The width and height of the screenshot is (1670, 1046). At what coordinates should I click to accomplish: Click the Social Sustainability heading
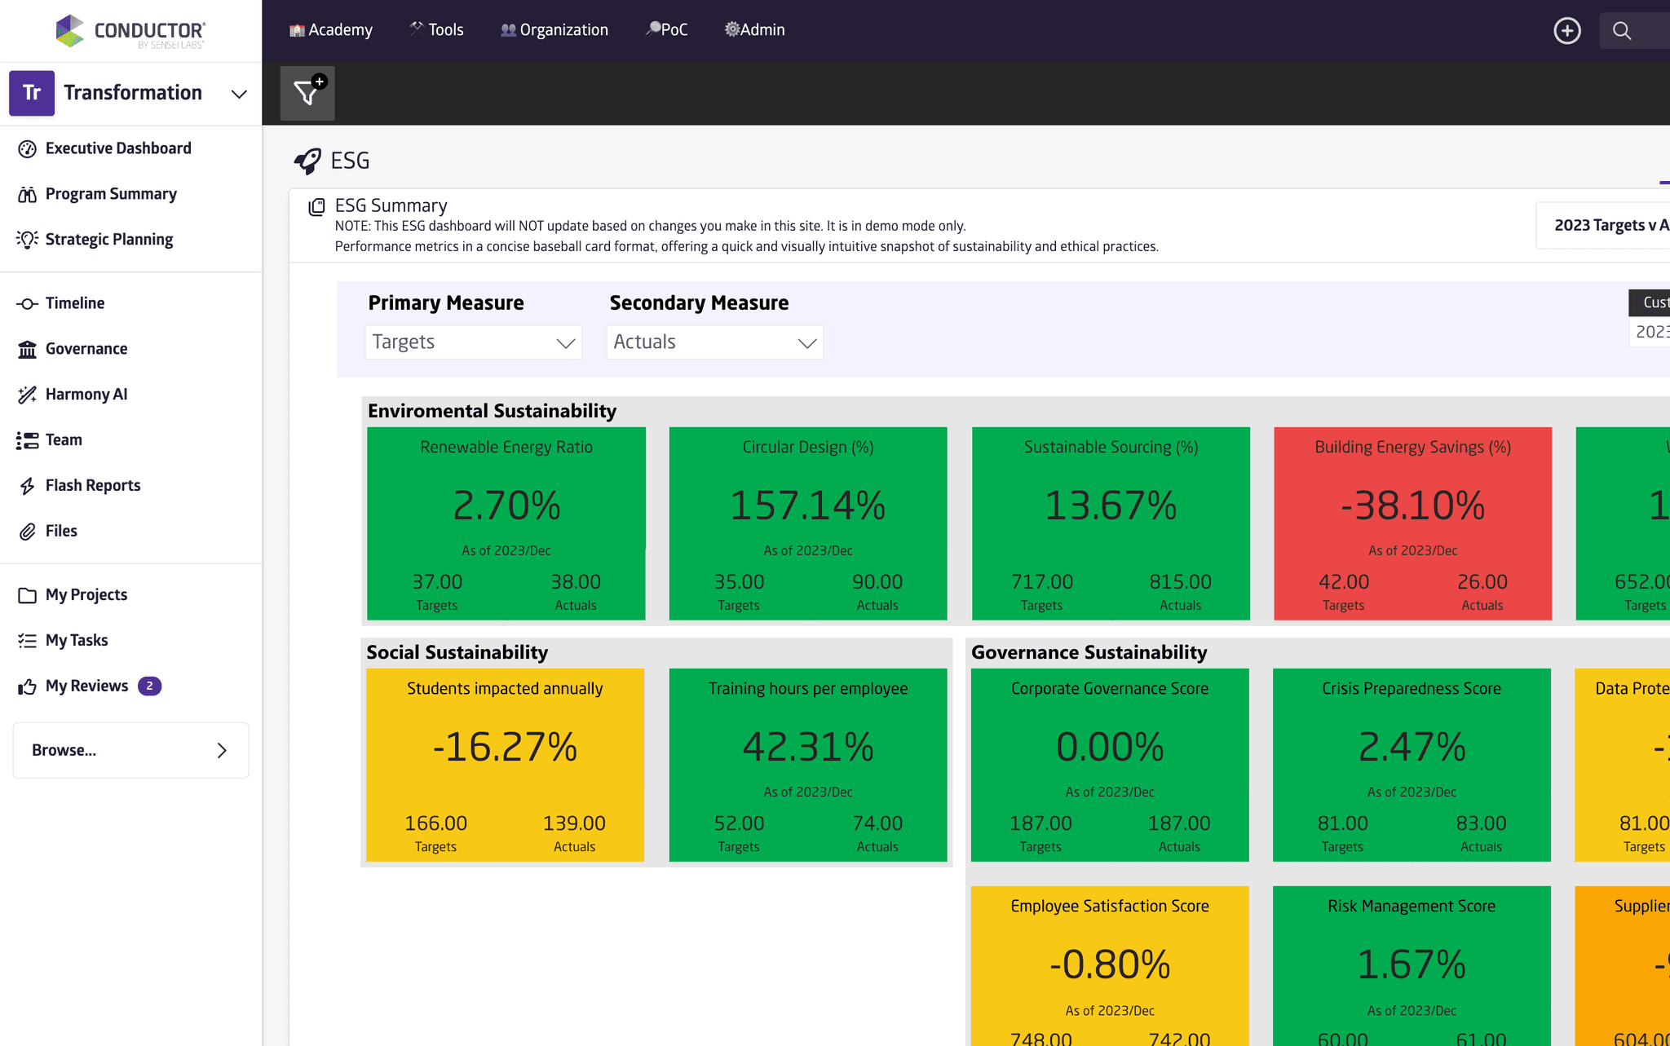[x=457, y=652]
